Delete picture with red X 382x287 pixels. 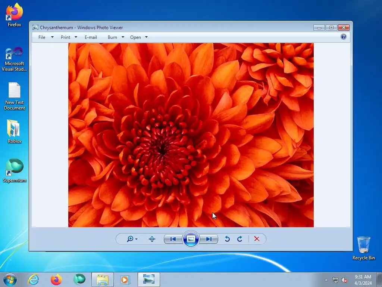click(257, 239)
